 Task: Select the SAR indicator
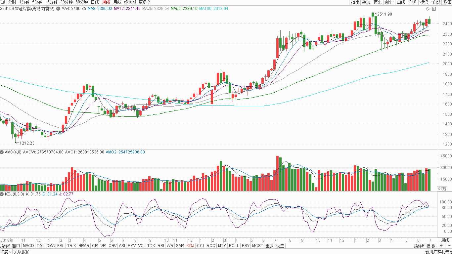(x=180, y=246)
